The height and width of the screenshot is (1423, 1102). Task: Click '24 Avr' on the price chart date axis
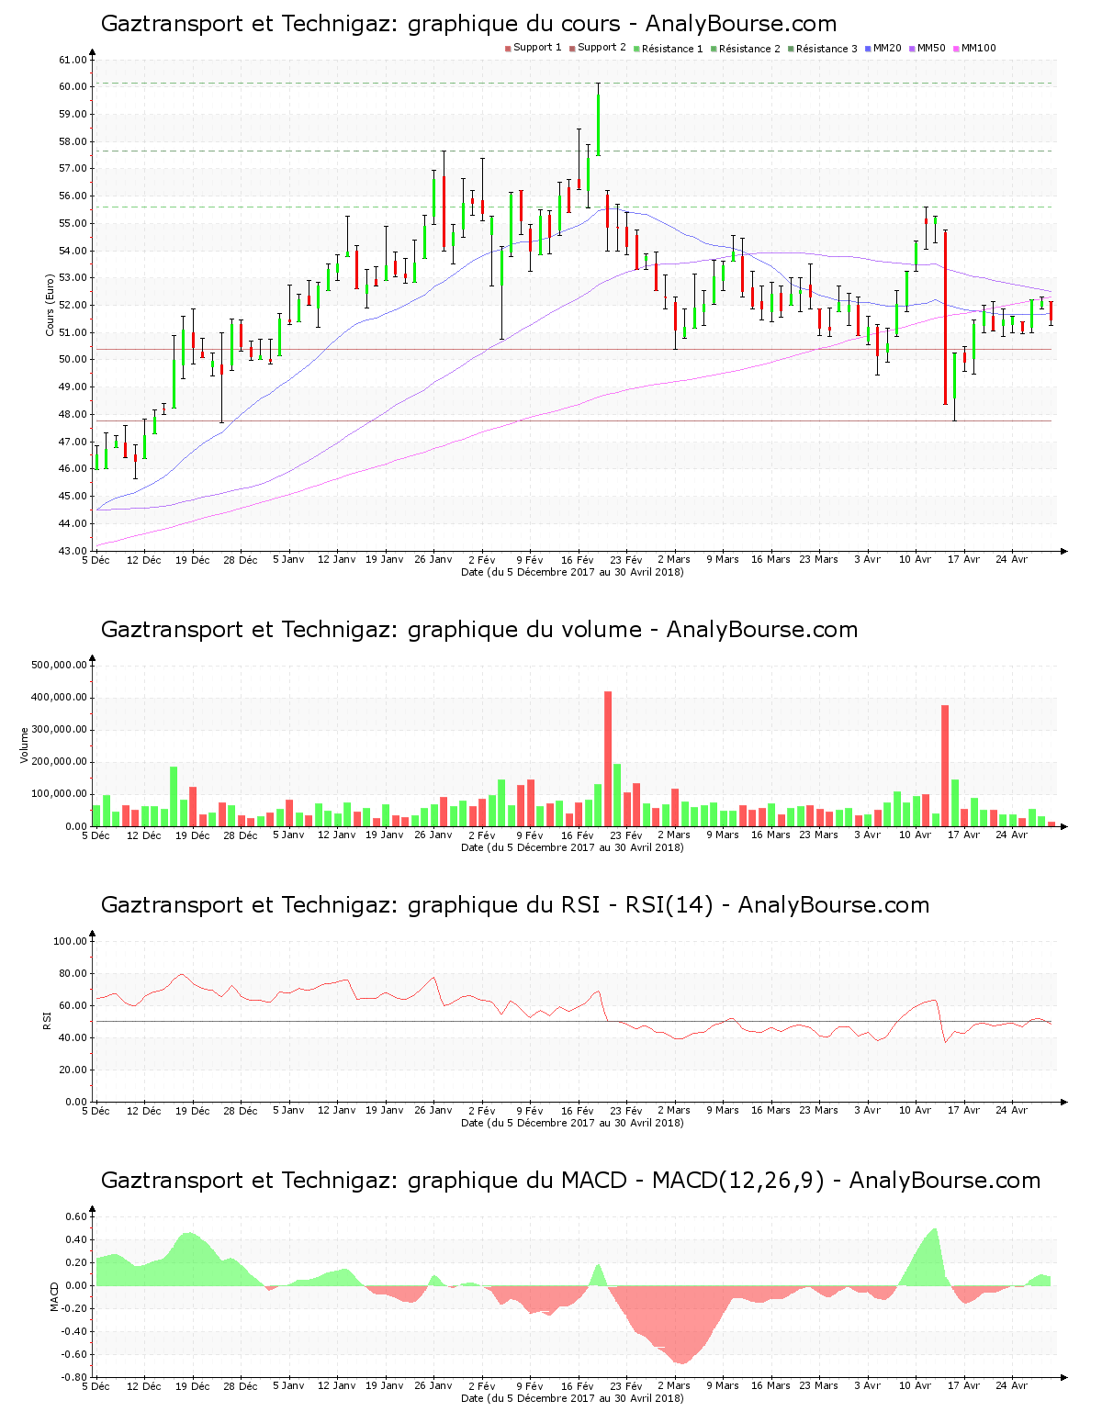1011,560
